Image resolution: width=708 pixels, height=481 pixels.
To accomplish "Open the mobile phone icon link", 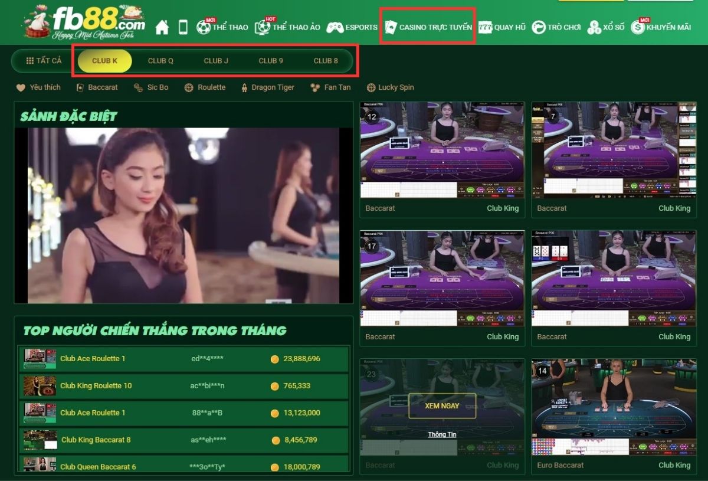I will tap(183, 27).
